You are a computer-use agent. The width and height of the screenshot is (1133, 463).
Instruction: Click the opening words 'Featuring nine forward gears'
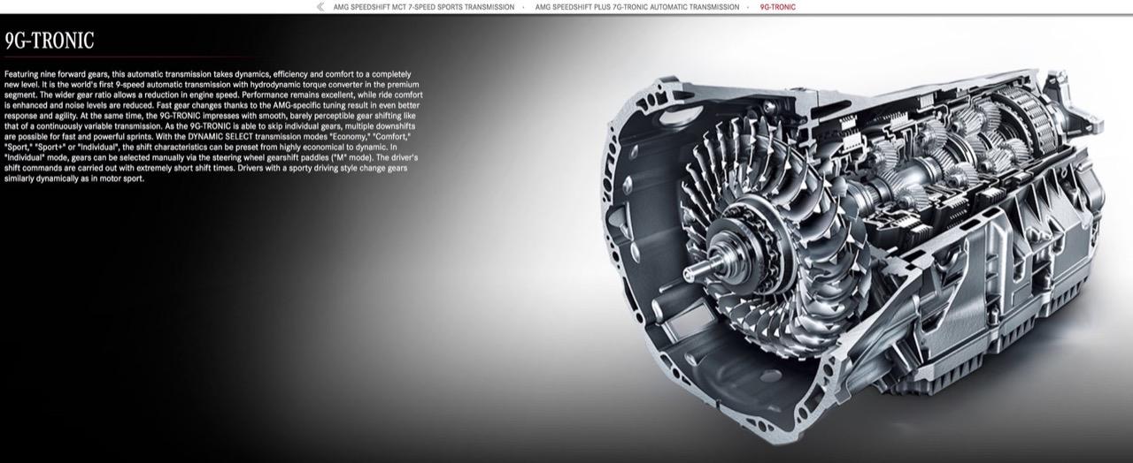click(x=55, y=74)
